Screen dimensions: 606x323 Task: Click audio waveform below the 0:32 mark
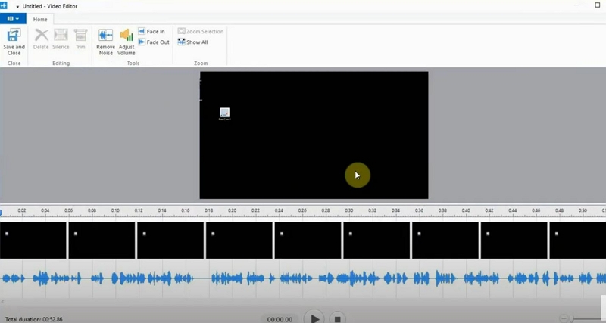click(372, 278)
